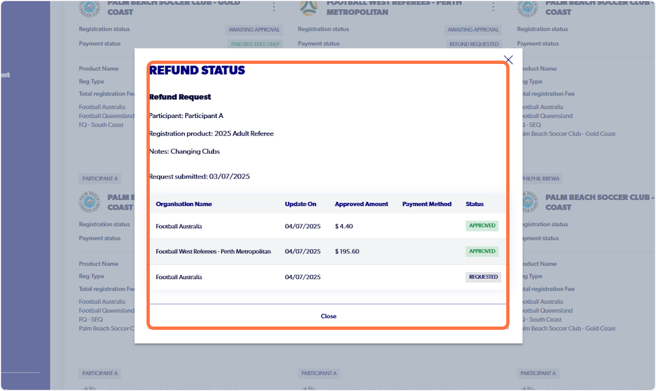Open three-dot menu on Football West Referees card
The width and height of the screenshot is (656, 391).
point(493,7)
